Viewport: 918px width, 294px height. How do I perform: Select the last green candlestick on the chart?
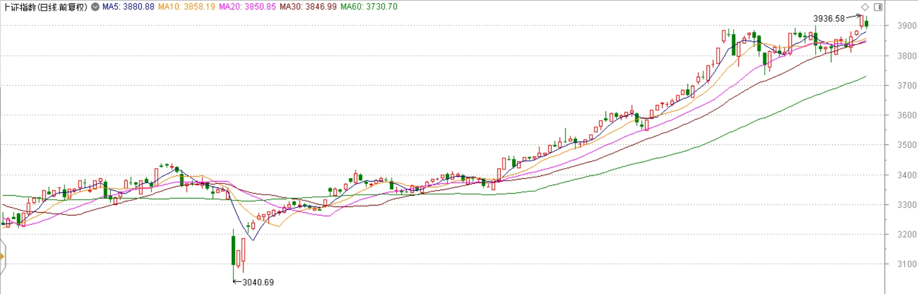(867, 24)
